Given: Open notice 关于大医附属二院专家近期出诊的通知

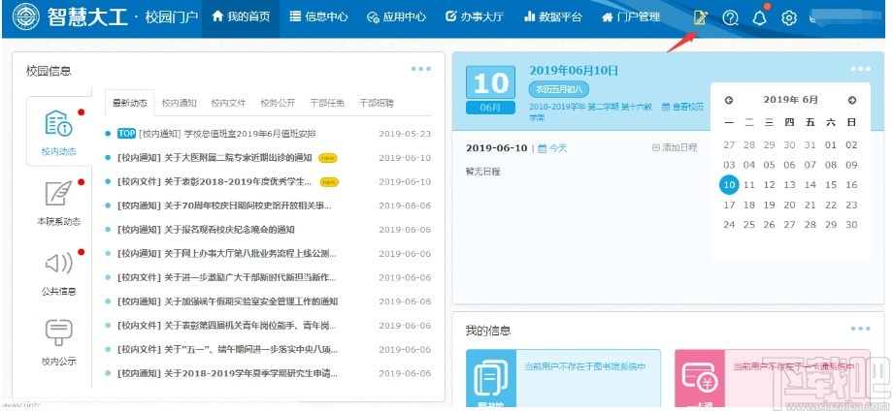Looking at the screenshot, I should tap(215, 158).
